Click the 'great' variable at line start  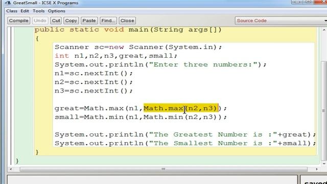coord(67,108)
